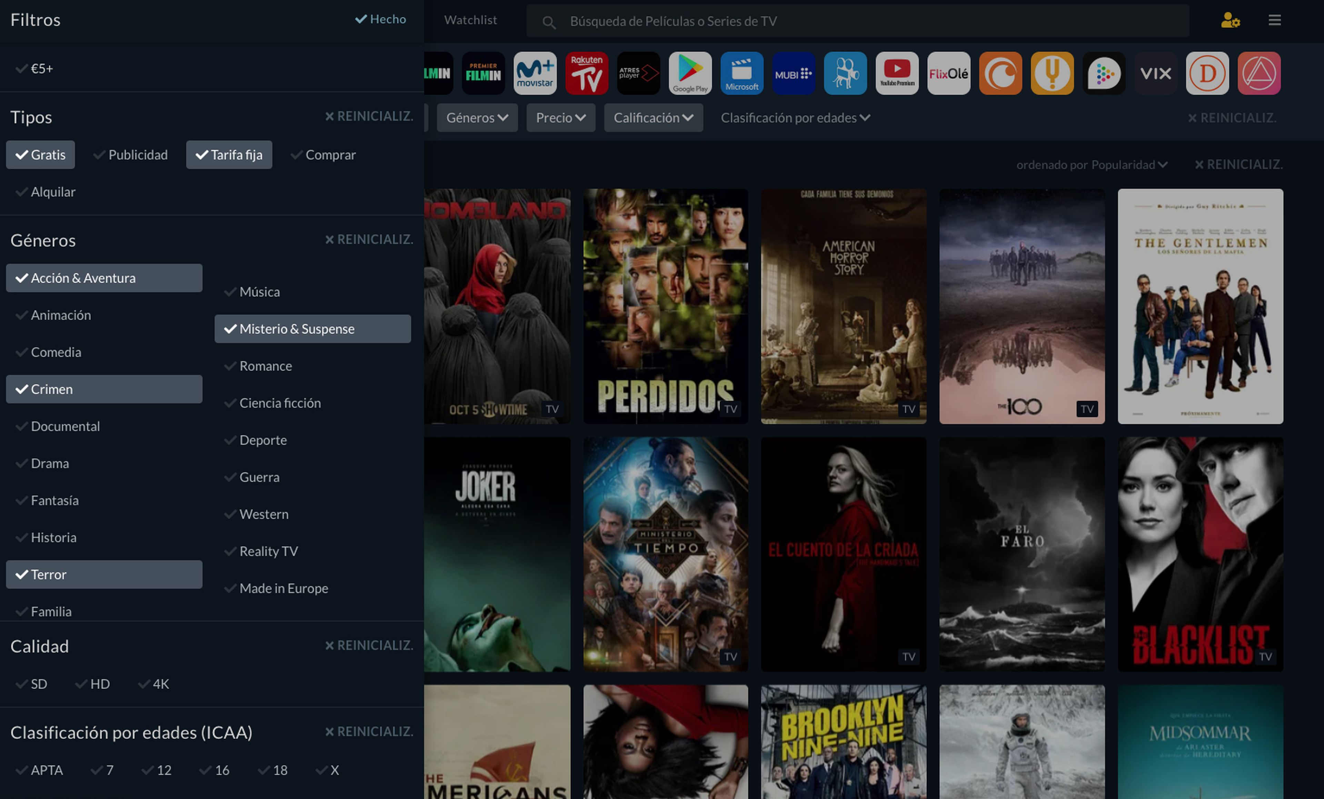Open the user account settings icon
The height and width of the screenshot is (799, 1324).
[x=1230, y=20]
